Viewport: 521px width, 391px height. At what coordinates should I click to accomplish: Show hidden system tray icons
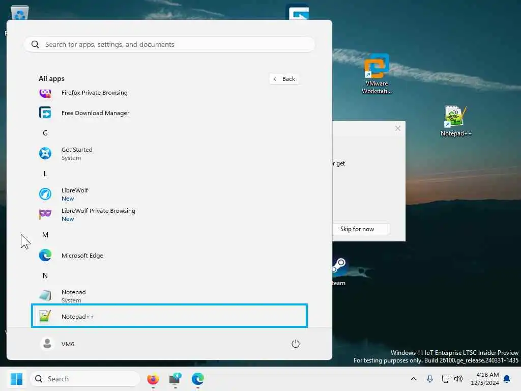[413, 379]
